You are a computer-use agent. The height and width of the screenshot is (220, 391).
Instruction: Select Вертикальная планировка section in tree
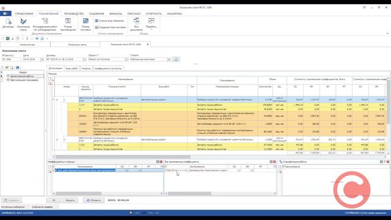24,80
